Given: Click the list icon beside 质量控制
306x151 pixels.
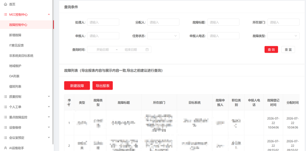Looking at the screenshot, I should point(5,96).
